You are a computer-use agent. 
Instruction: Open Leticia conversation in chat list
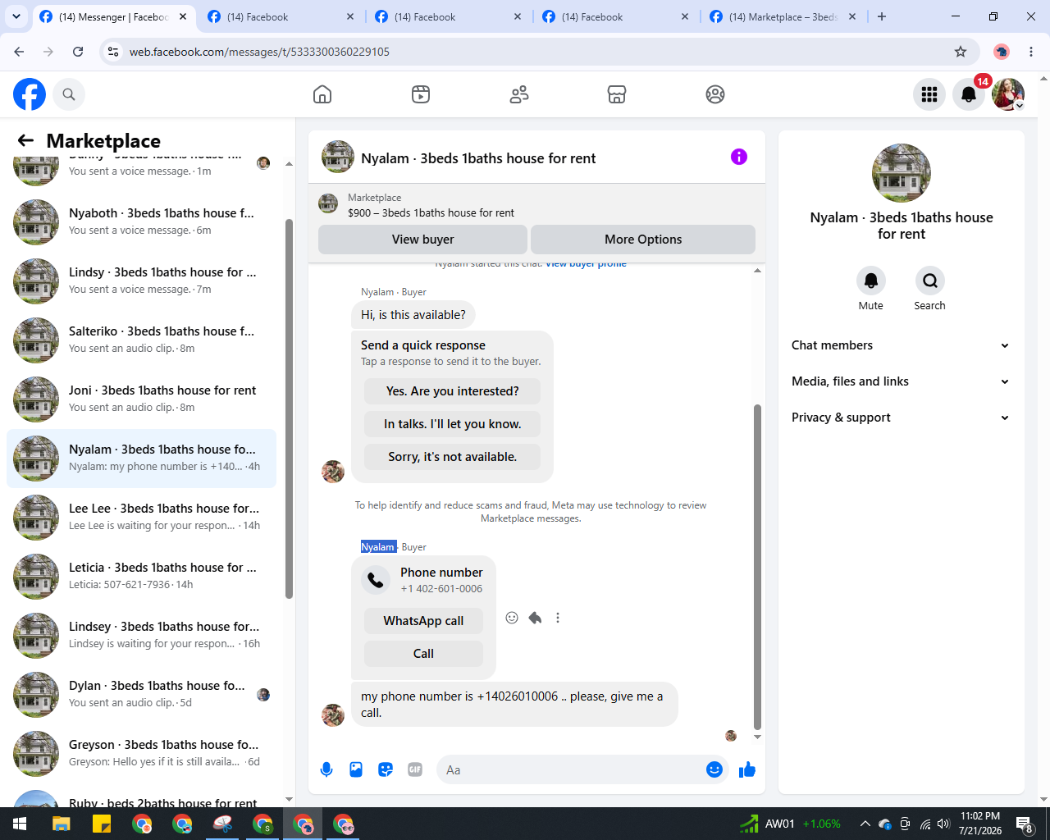point(141,576)
